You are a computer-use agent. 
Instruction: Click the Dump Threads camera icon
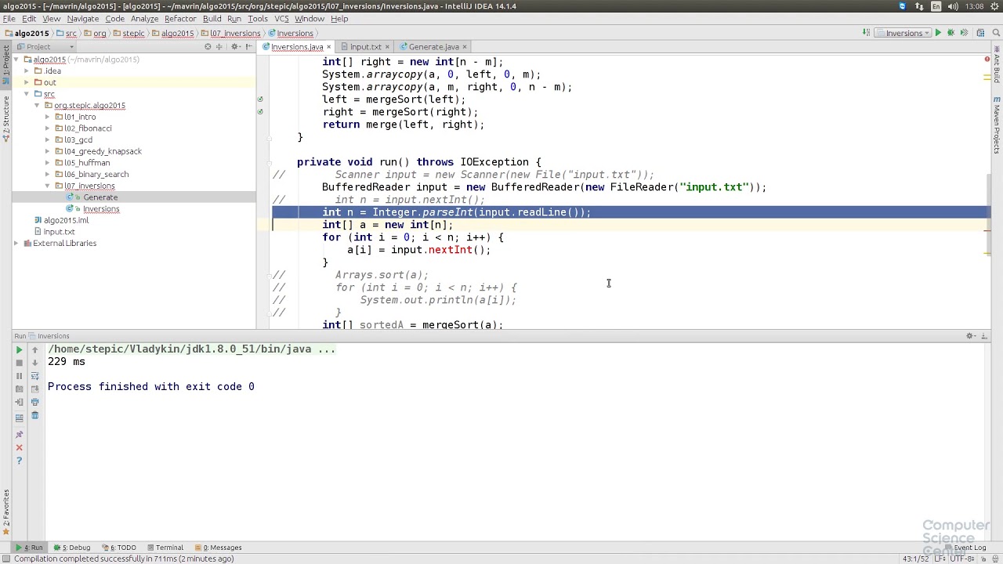tap(19, 389)
